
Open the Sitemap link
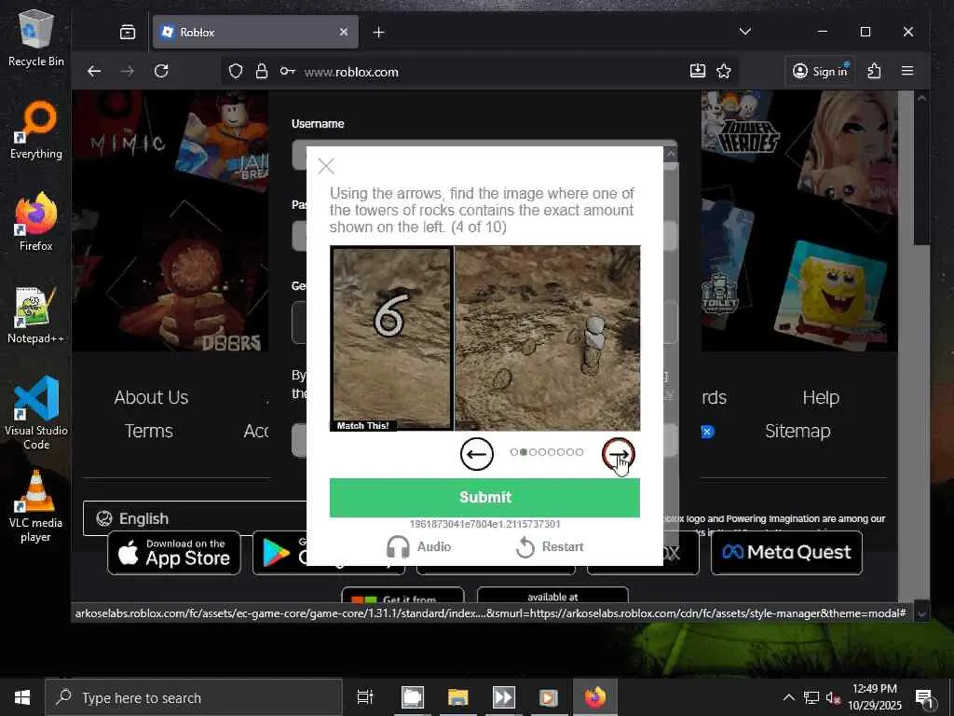[x=797, y=431]
